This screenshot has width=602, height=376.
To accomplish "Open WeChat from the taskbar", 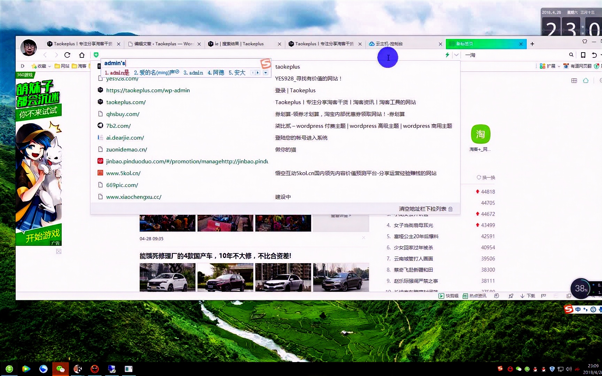I will tap(60, 369).
